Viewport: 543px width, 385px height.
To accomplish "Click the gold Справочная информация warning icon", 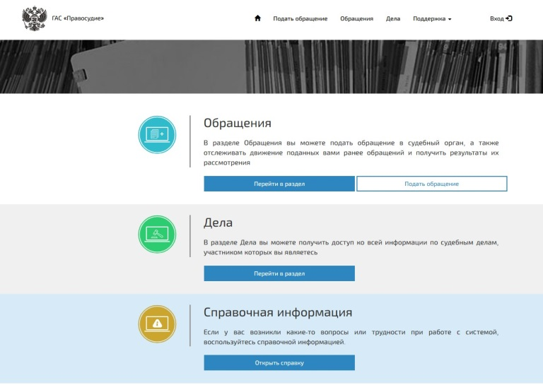I will click(x=157, y=324).
